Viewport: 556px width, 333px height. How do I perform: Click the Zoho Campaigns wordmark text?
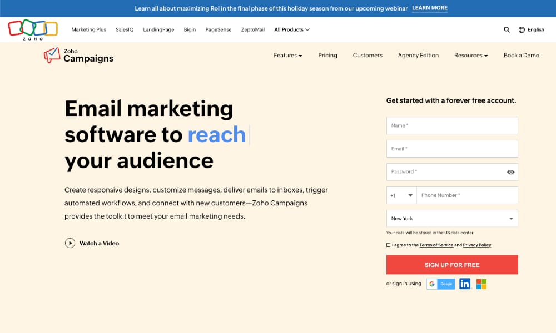coord(88,56)
